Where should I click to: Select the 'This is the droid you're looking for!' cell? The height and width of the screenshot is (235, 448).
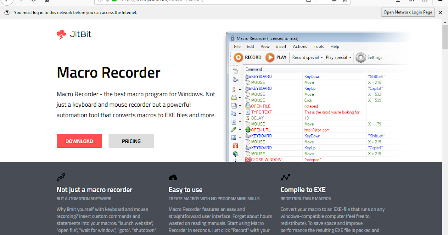(332, 112)
